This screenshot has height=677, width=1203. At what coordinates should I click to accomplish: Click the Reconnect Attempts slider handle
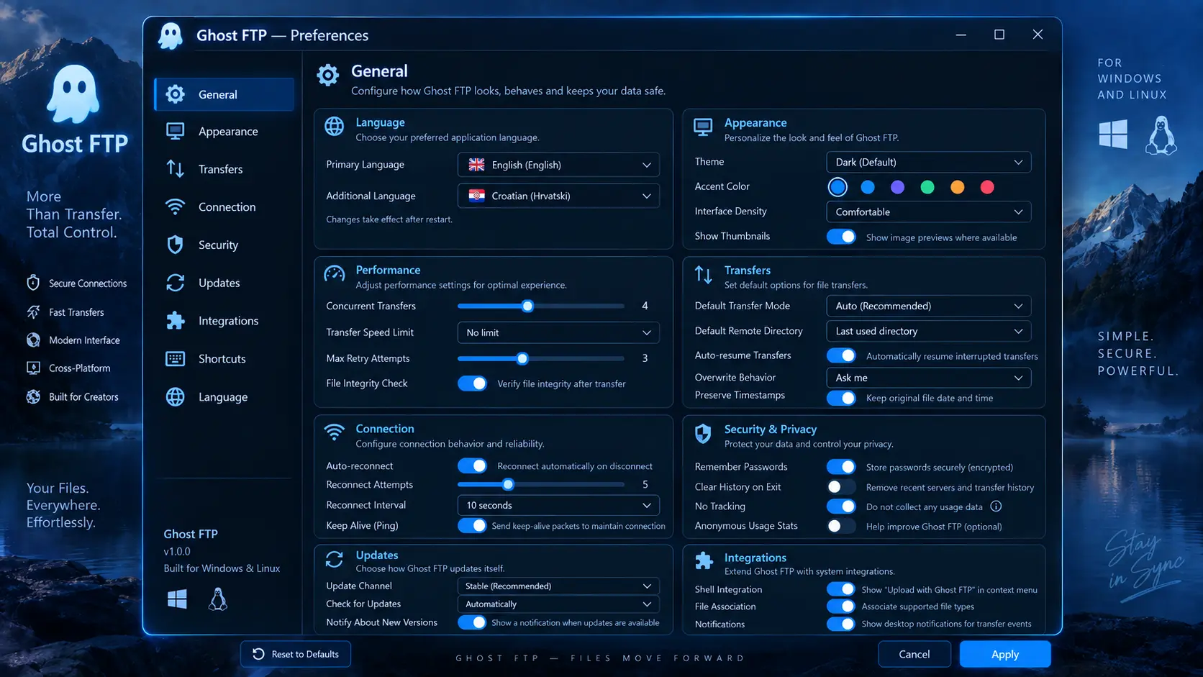coord(508,485)
